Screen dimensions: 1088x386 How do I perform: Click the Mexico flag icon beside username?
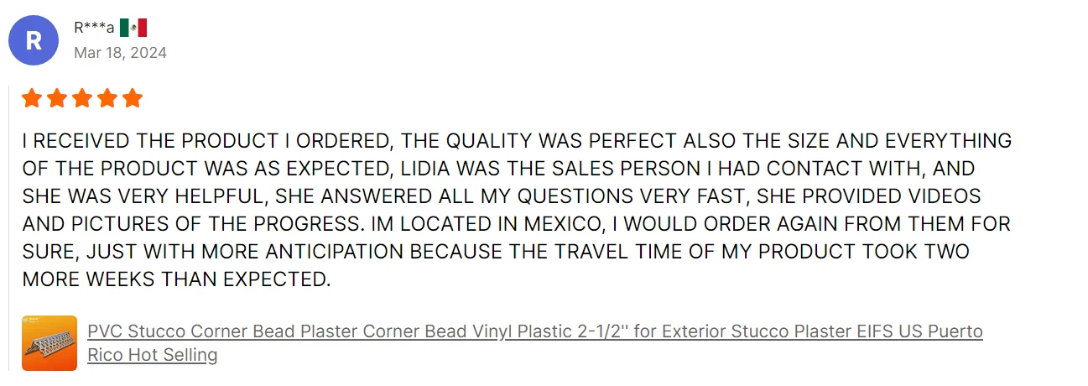click(133, 28)
